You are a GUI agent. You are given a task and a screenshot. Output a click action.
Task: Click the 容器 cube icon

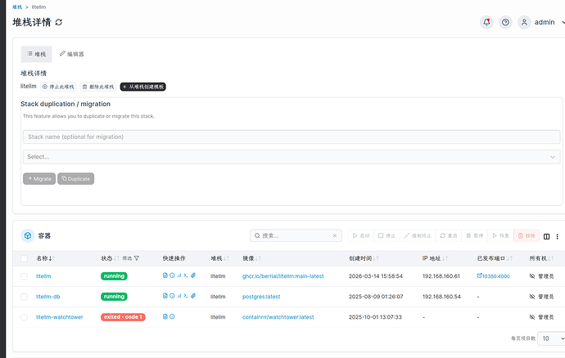click(28, 235)
